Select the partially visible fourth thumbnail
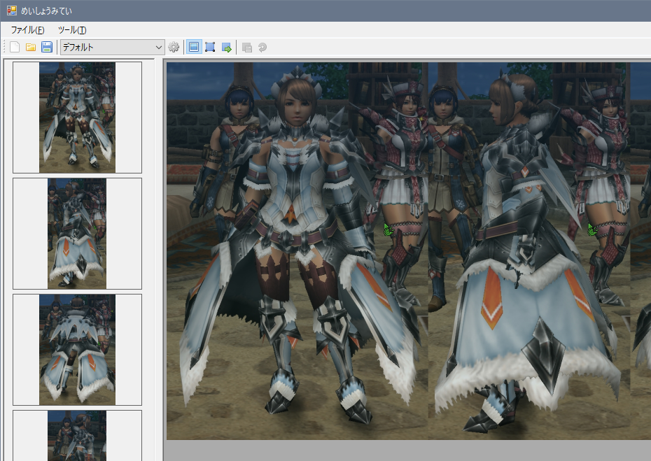The image size is (651, 461). point(77,436)
